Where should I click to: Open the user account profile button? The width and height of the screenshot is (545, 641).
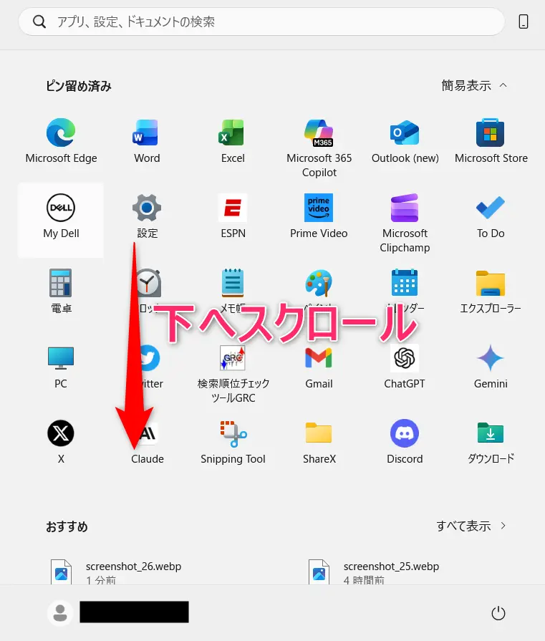[61, 612]
